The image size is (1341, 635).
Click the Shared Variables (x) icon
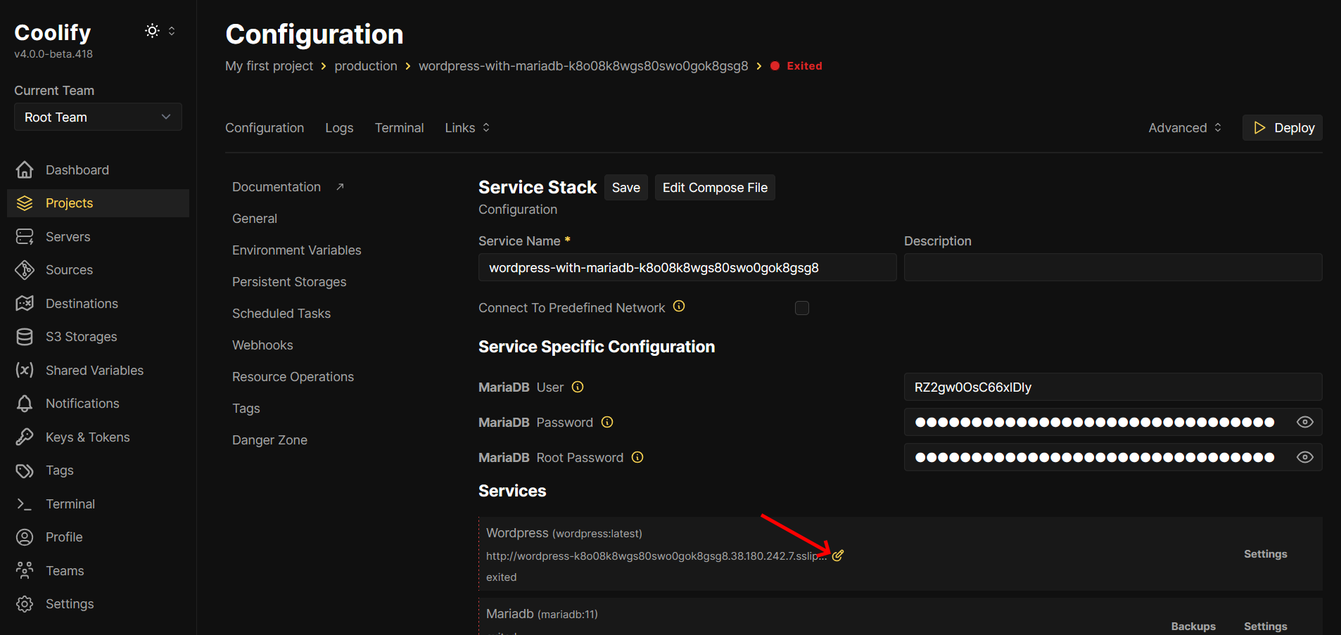tap(25, 370)
